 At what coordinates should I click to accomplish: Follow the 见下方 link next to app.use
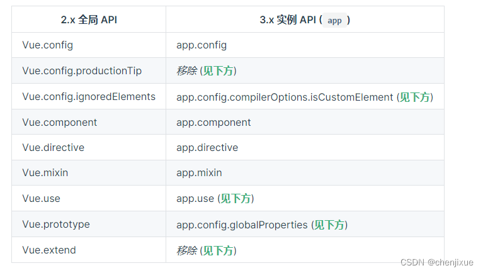click(236, 199)
